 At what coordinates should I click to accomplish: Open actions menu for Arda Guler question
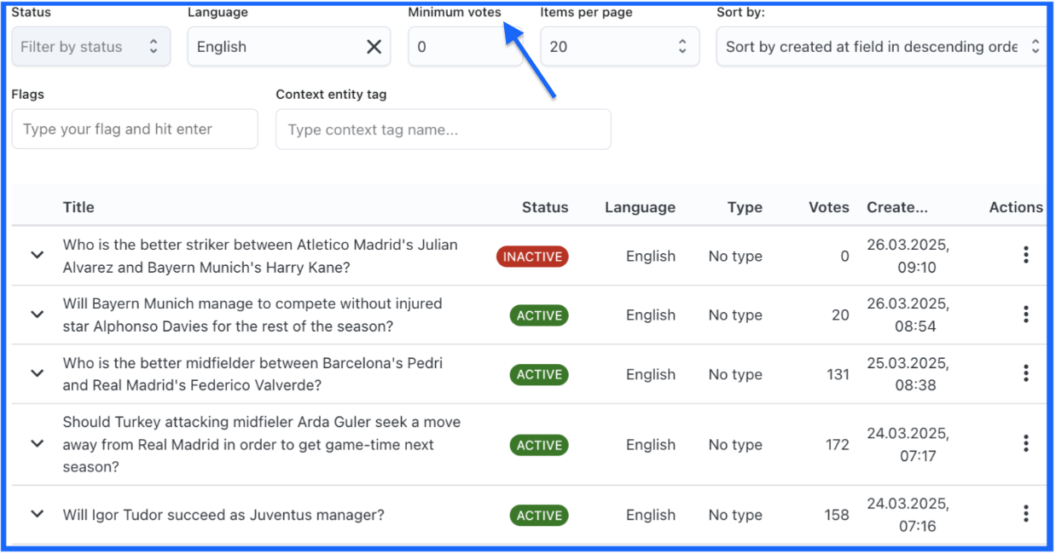(x=1025, y=444)
